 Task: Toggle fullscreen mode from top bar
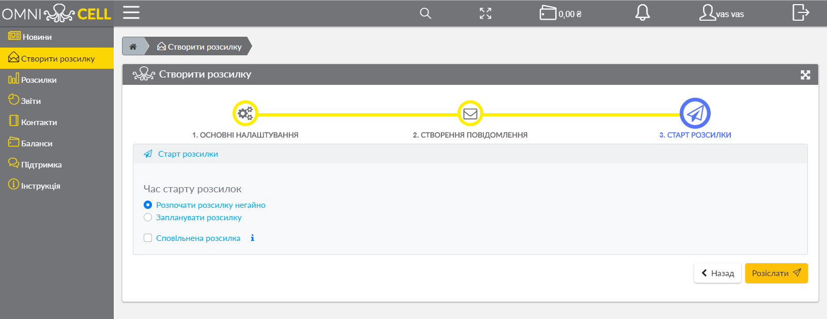click(485, 13)
